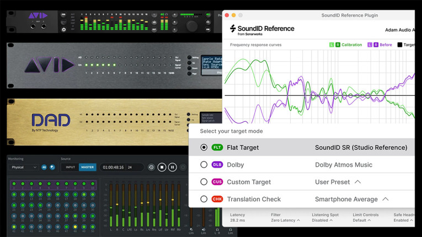
Task: Switch source to the INPUT tab
Action: tap(70, 168)
